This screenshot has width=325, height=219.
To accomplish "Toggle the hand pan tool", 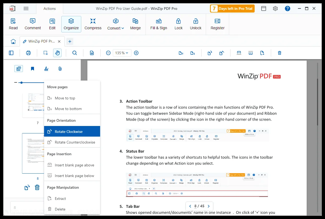I will [57, 53].
